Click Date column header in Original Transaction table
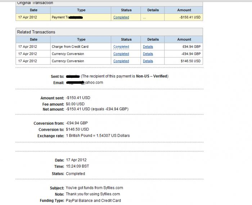The width and height of the screenshot is (252, 205). point(33,10)
